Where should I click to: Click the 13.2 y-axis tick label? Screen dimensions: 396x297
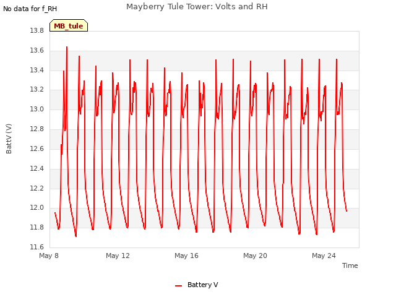tap(37, 89)
